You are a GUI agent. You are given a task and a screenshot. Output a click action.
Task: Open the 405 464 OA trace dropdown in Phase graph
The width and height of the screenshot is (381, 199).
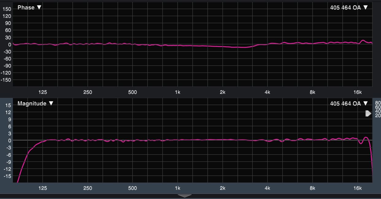tap(349, 8)
